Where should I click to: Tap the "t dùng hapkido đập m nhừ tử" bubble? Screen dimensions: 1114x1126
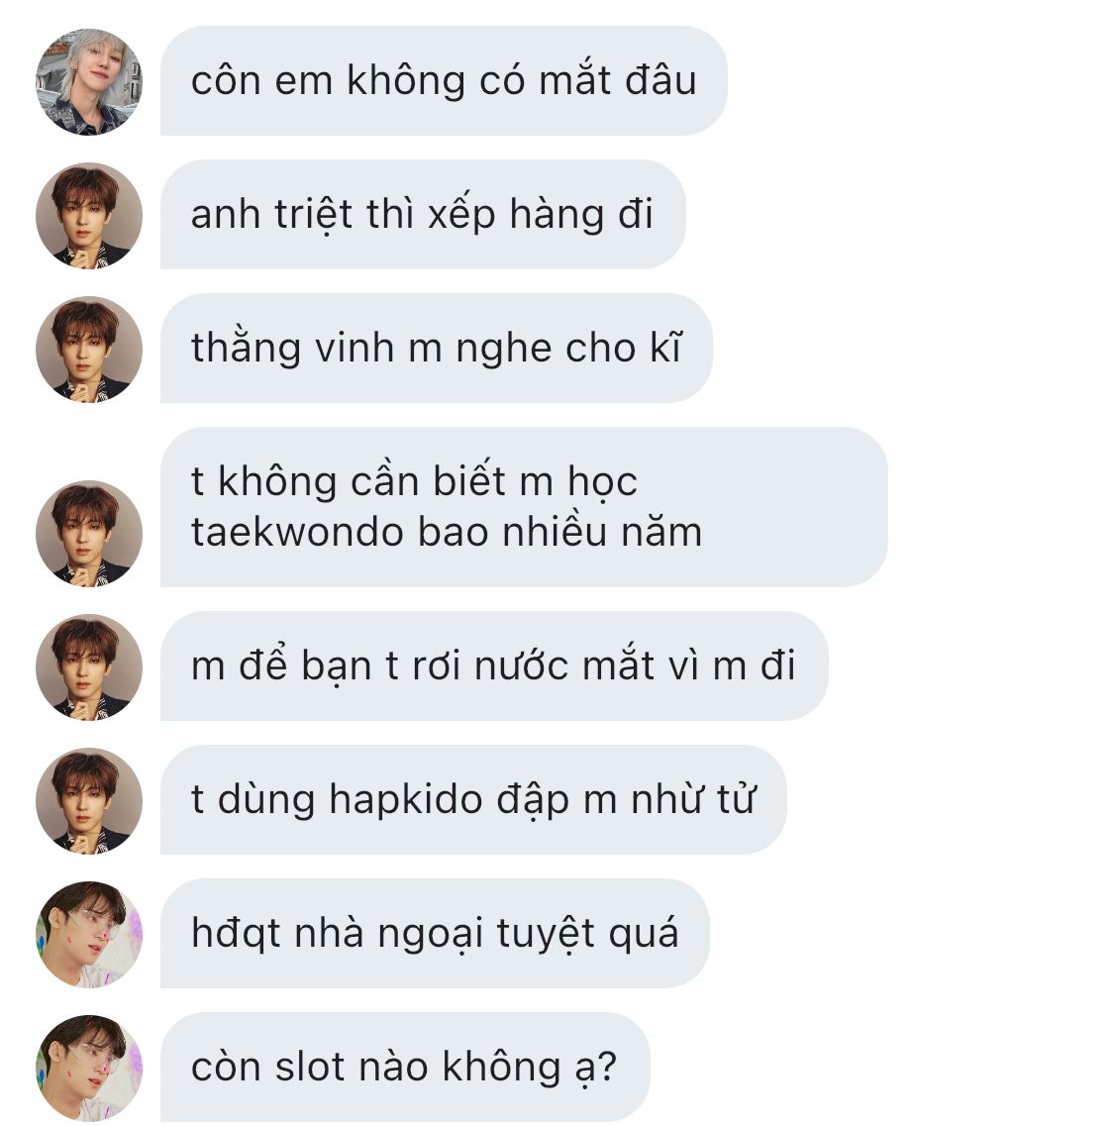tap(473, 799)
